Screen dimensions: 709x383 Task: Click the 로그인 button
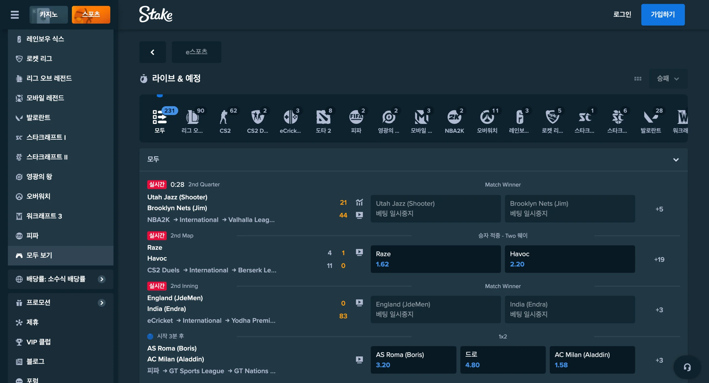tap(622, 14)
